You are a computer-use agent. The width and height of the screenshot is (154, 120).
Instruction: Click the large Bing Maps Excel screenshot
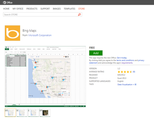click(45, 77)
